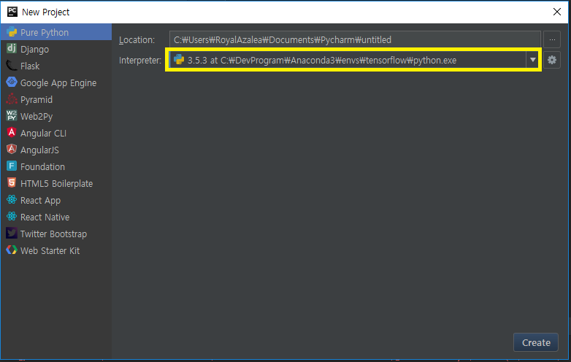Open interpreter settings gear icon

[552, 60]
